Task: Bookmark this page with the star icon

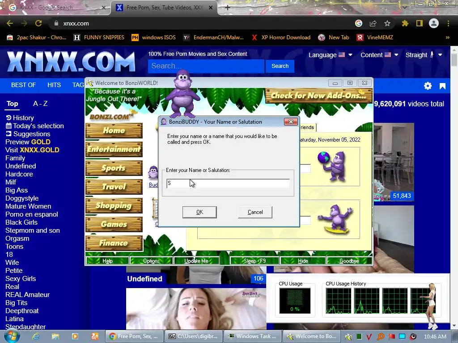Action: pyautogui.click(x=387, y=23)
